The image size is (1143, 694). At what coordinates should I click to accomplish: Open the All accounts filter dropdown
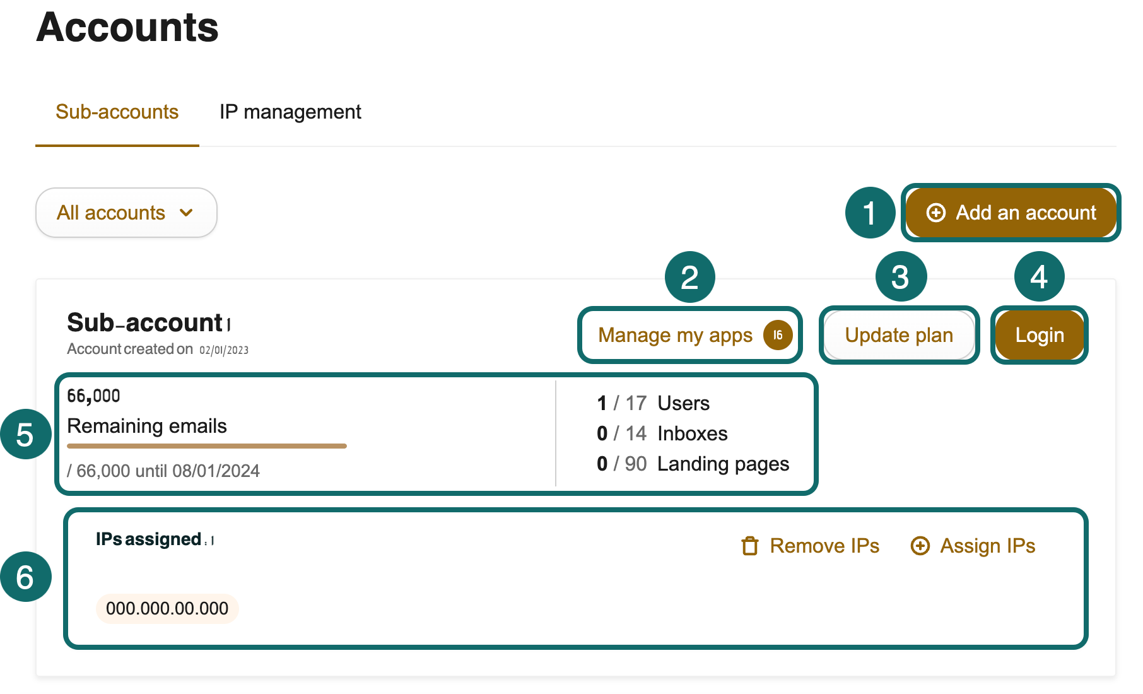[126, 213]
